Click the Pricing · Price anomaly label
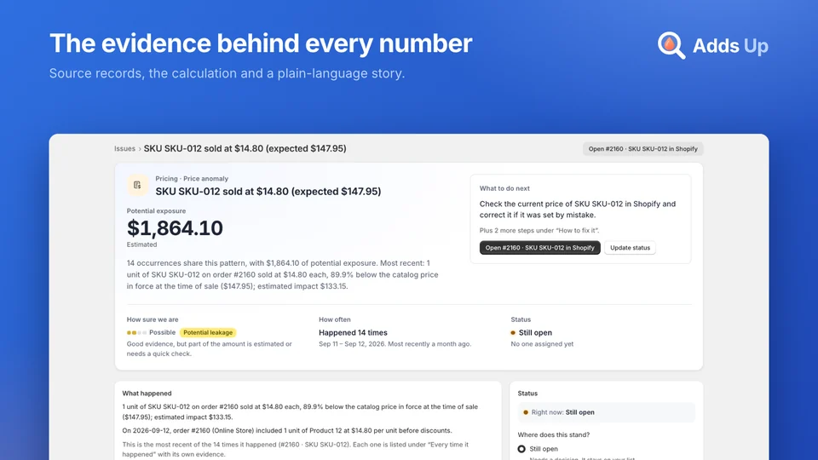Screen dimensions: 818x460 [192, 178]
